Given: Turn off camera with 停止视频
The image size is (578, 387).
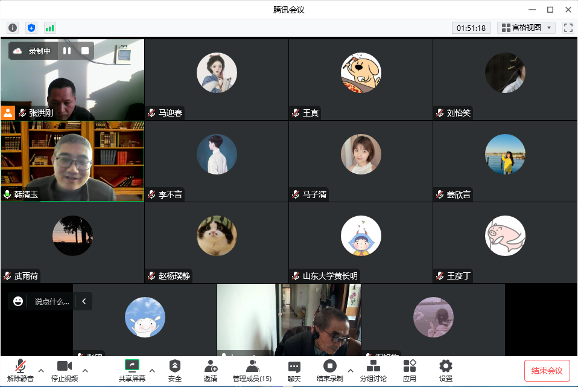Looking at the screenshot, I should 65,370.
